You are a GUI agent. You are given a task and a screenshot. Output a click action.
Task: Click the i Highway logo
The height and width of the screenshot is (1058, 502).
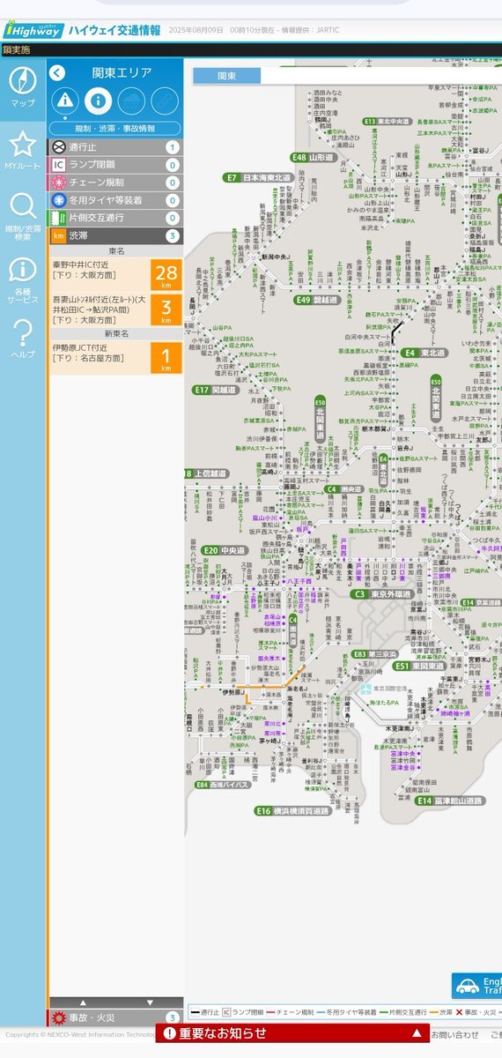tap(33, 29)
